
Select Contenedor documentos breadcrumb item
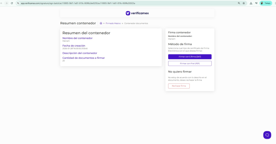pos(136,23)
